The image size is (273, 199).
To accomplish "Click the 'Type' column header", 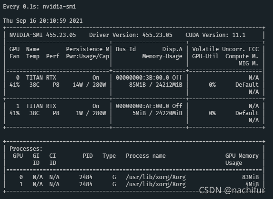I will point(109,156).
